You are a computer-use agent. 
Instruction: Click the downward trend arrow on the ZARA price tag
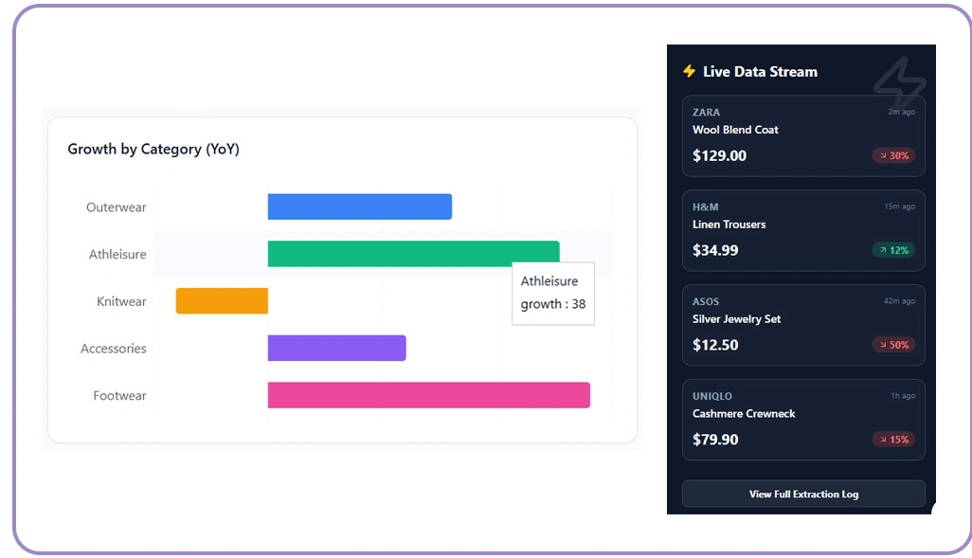883,155
